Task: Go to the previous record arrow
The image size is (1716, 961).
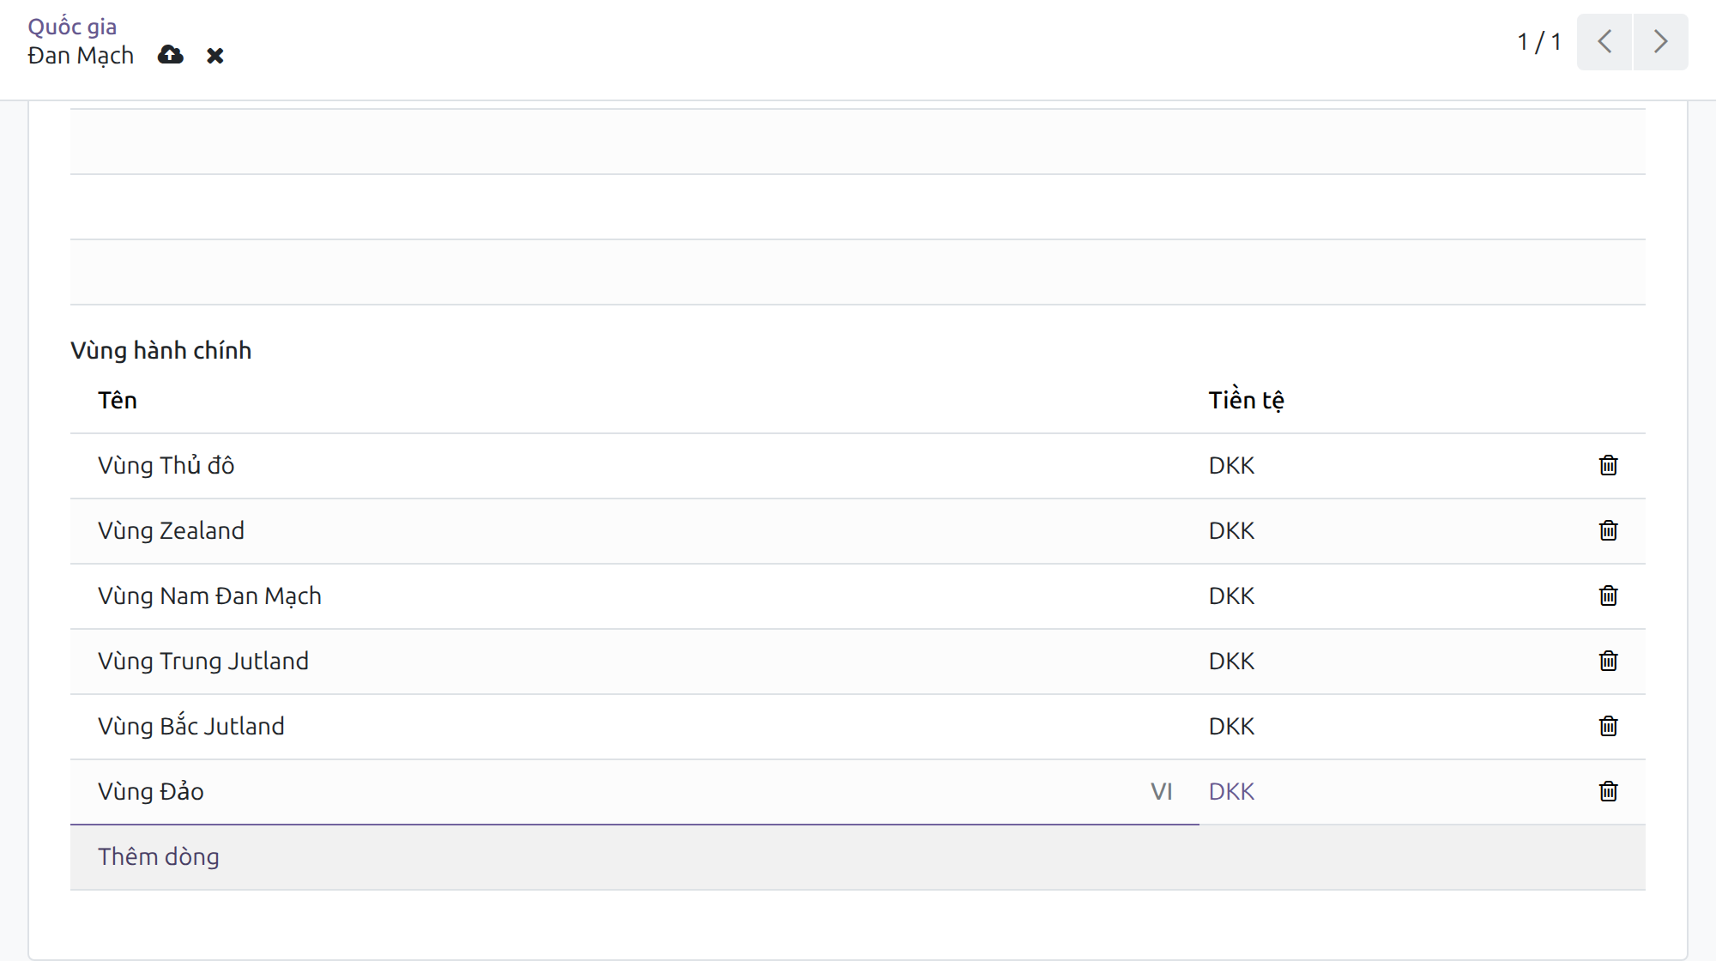Action: pos(1604,41)
